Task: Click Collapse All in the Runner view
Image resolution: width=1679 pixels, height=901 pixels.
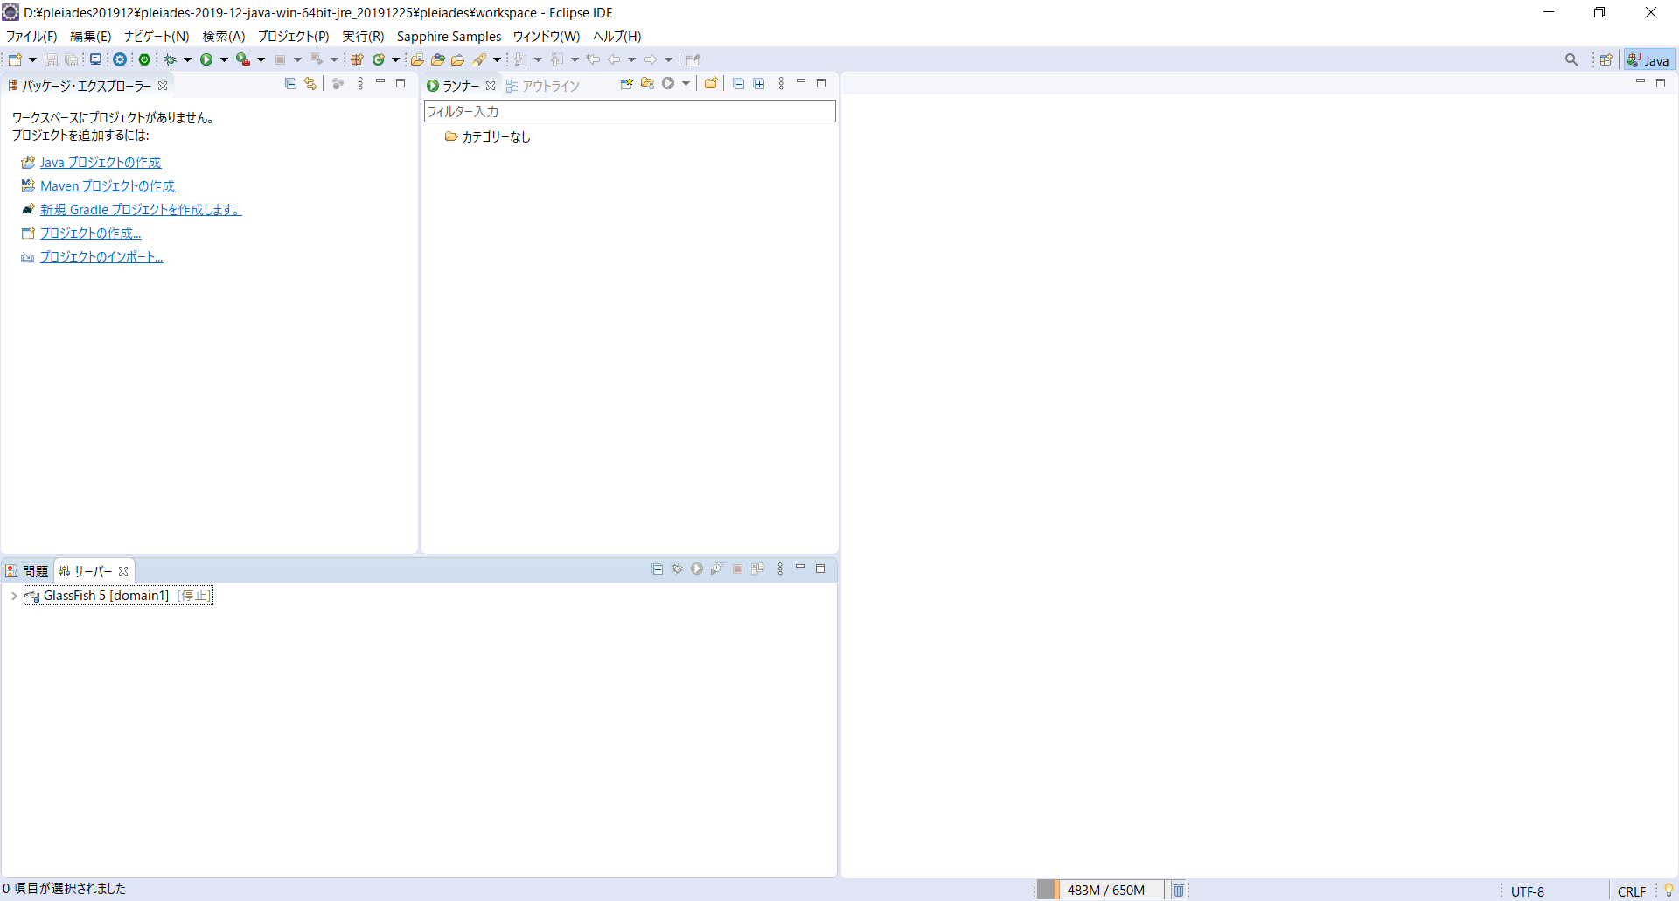Action: click(x=739, y=84)
